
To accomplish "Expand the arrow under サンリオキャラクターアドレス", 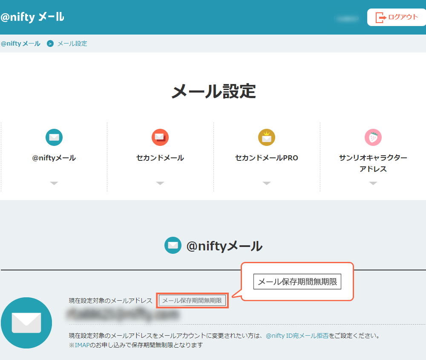I will click(x=373, y=183).
